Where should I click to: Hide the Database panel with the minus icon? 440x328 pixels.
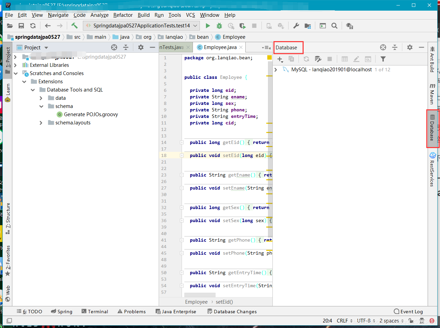click(x=421, y=47)
